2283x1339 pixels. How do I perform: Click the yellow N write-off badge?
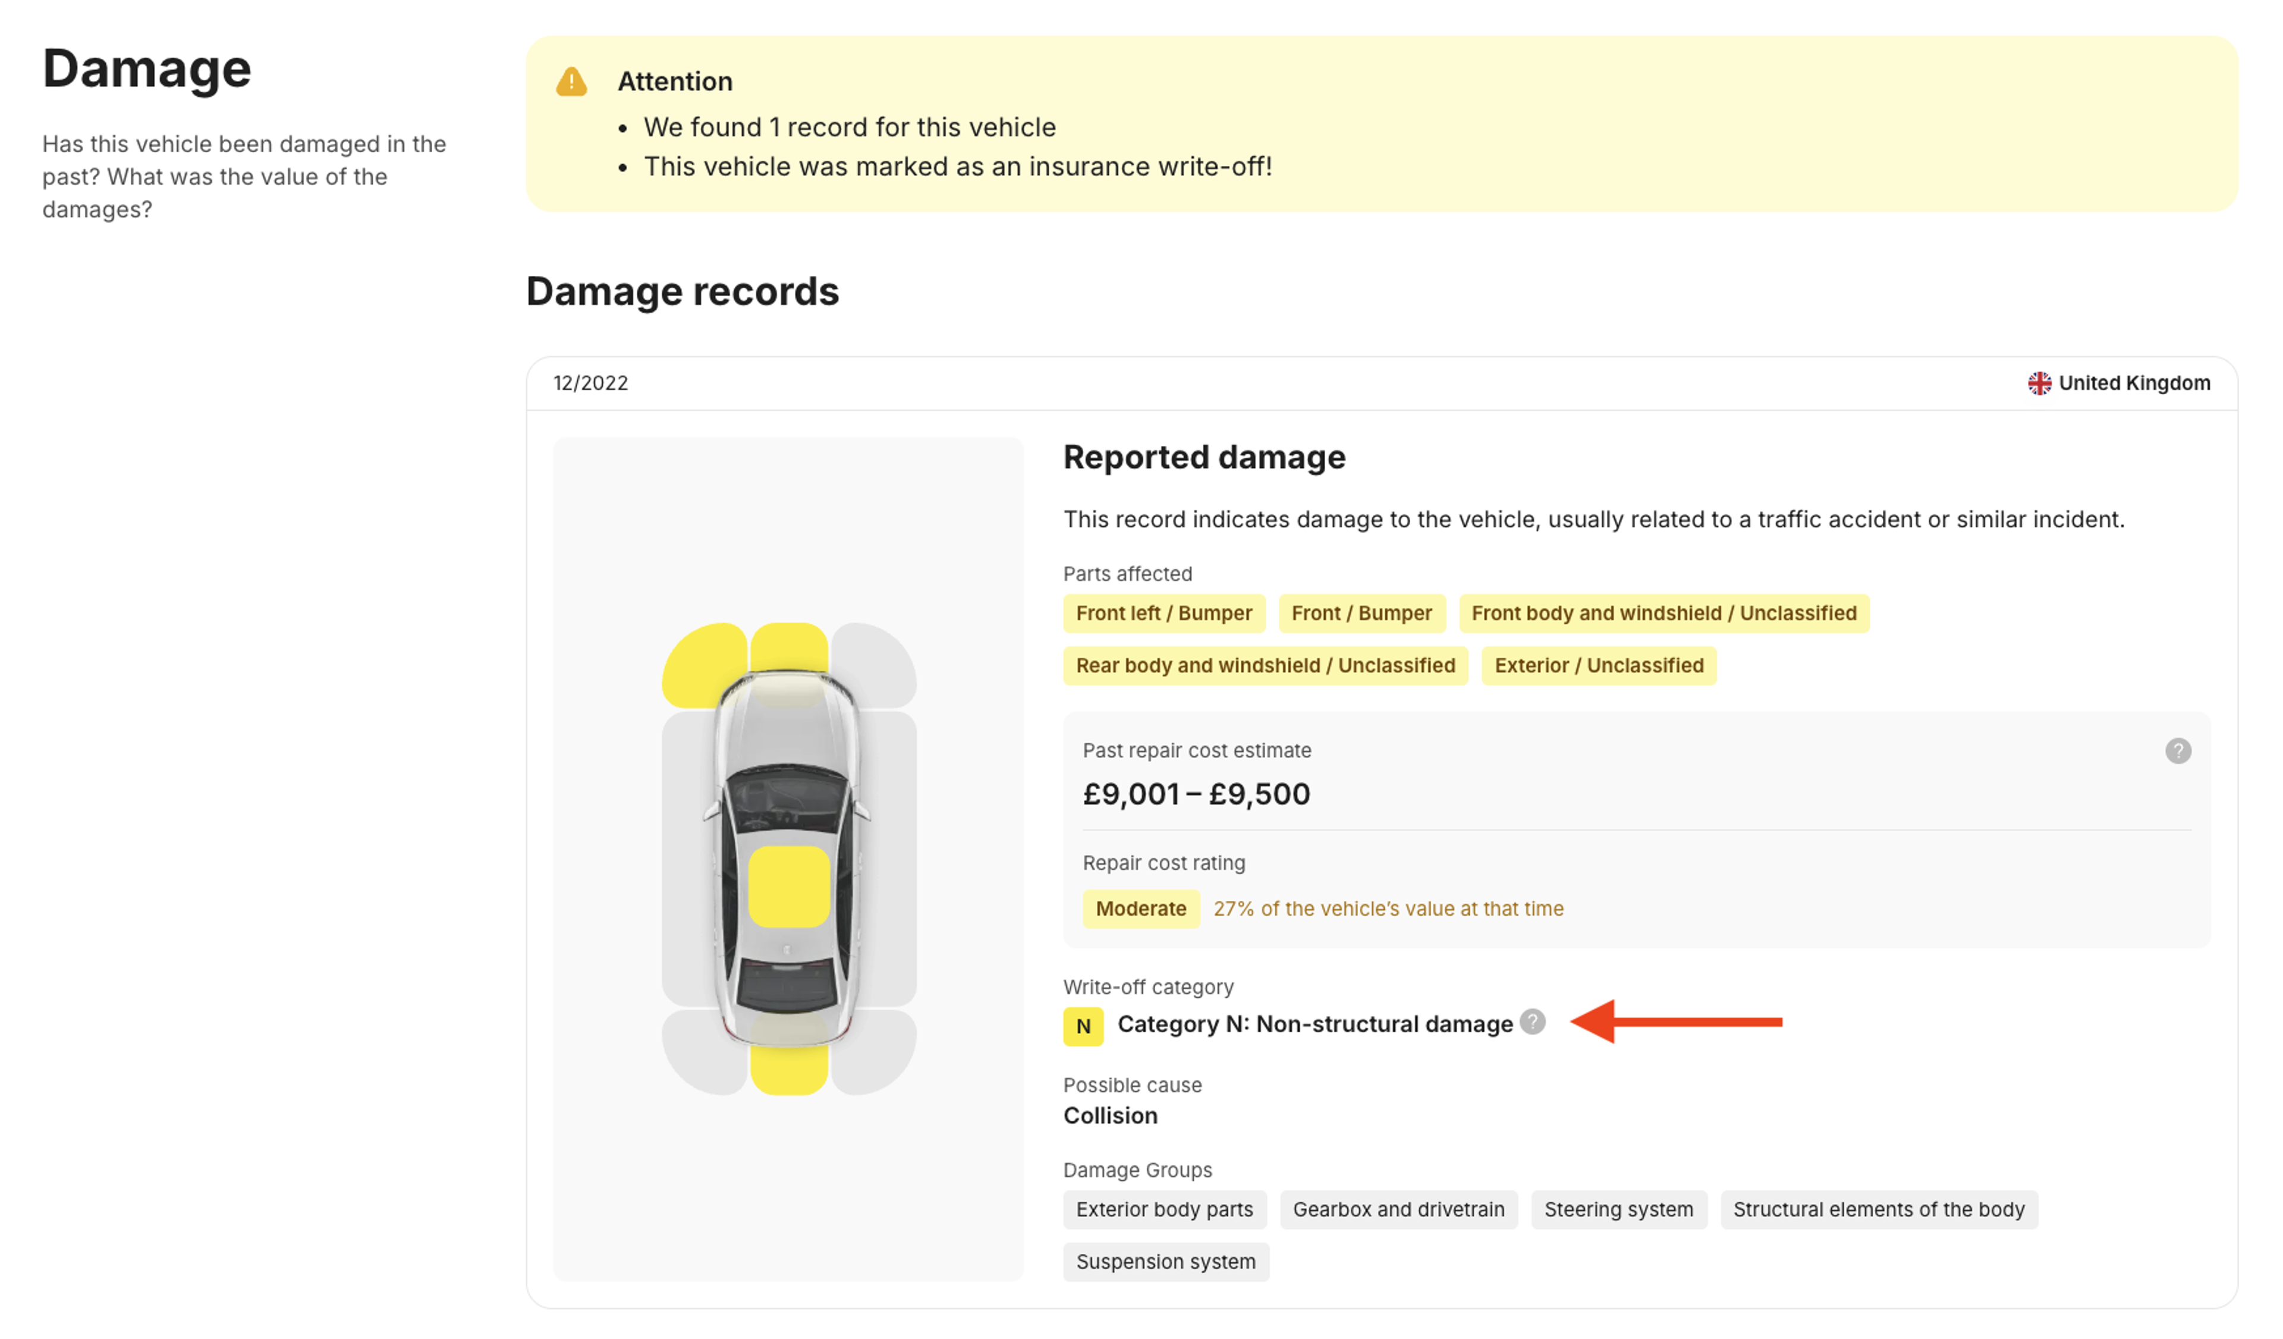1083,1026
